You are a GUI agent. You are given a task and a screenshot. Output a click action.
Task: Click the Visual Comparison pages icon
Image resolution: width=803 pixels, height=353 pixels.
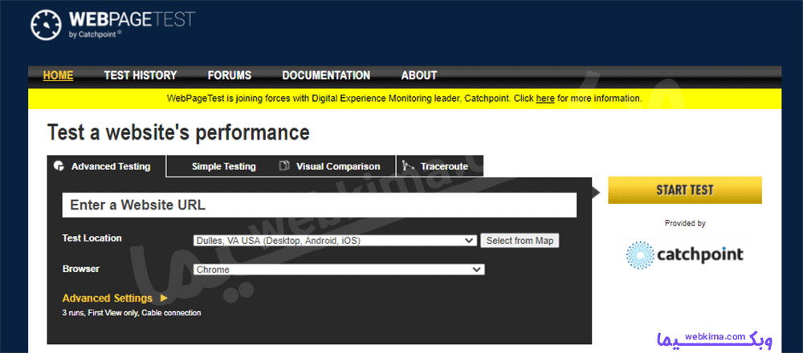(x=284, y=166)
